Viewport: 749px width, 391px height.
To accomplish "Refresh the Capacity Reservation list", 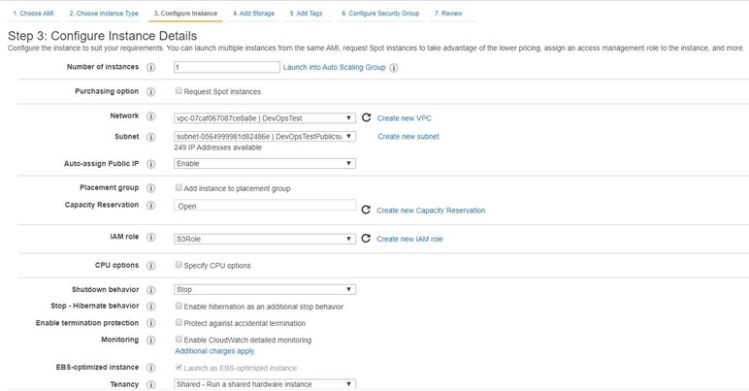I will tap(366, 210).
